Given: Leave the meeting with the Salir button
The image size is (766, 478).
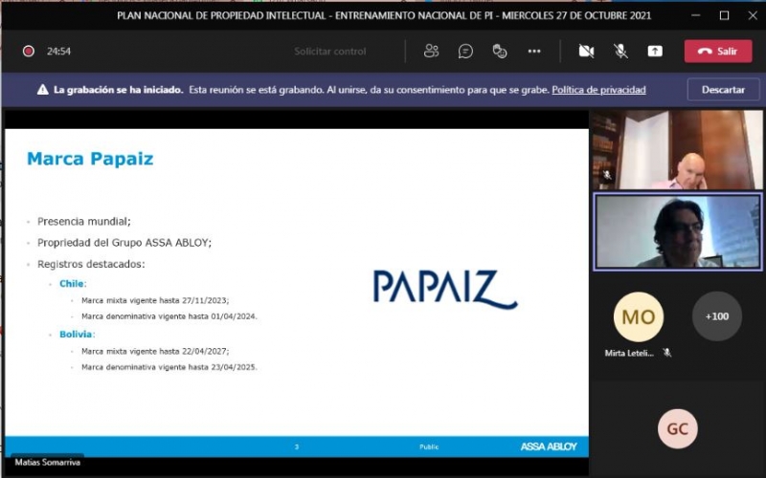Looking at the screenshot, I should 717,52.
